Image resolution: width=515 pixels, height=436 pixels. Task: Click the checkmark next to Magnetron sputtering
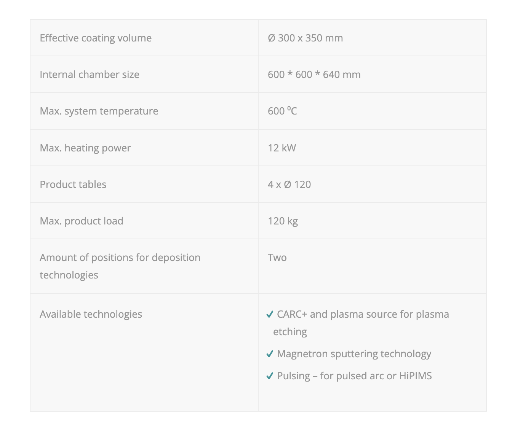point(270,354)
